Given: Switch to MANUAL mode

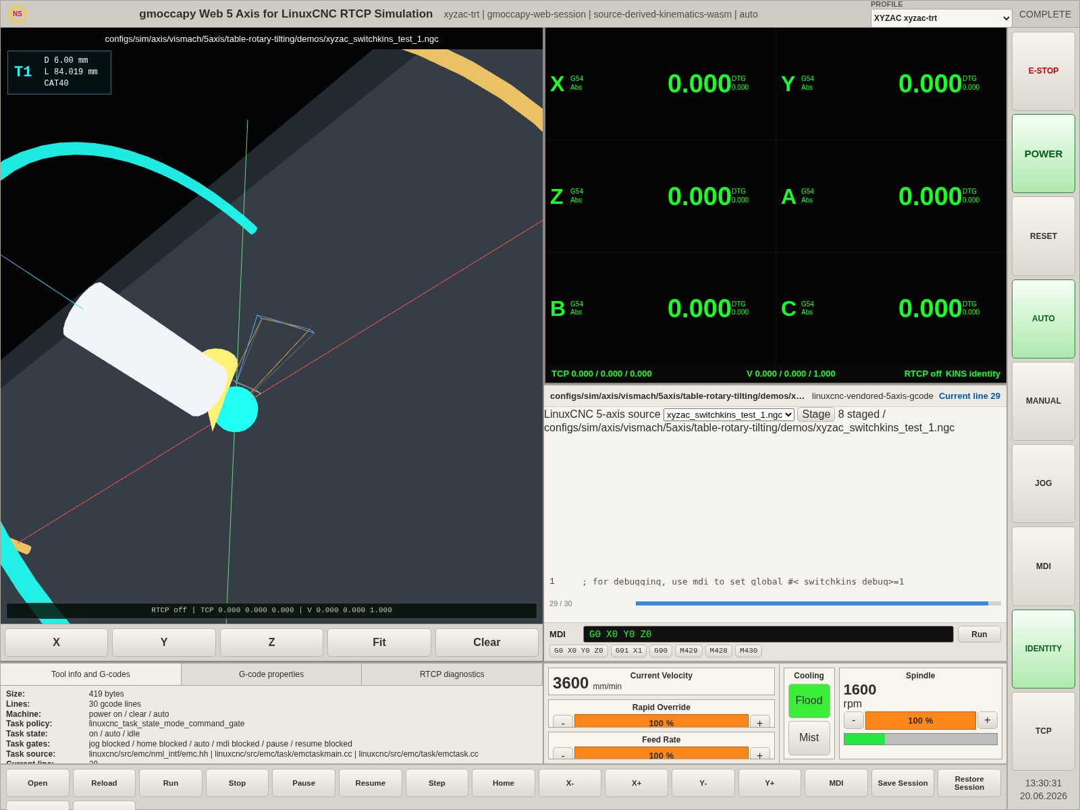Looking at the screenshot, I should point(1043,401).
